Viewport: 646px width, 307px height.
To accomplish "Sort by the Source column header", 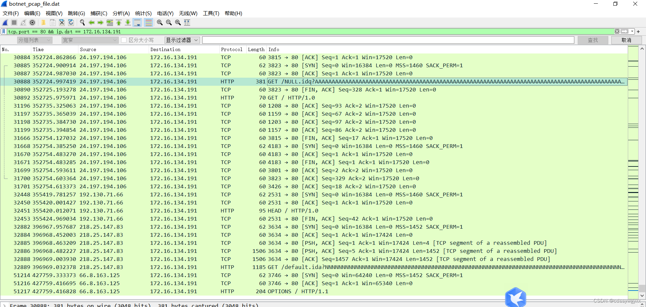I will [x=114, y=49].
